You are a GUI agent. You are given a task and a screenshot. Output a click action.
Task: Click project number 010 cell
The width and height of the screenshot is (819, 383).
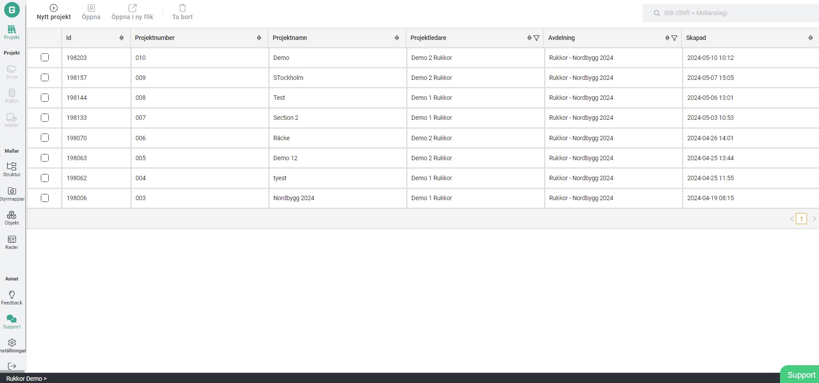coord(200,58)
